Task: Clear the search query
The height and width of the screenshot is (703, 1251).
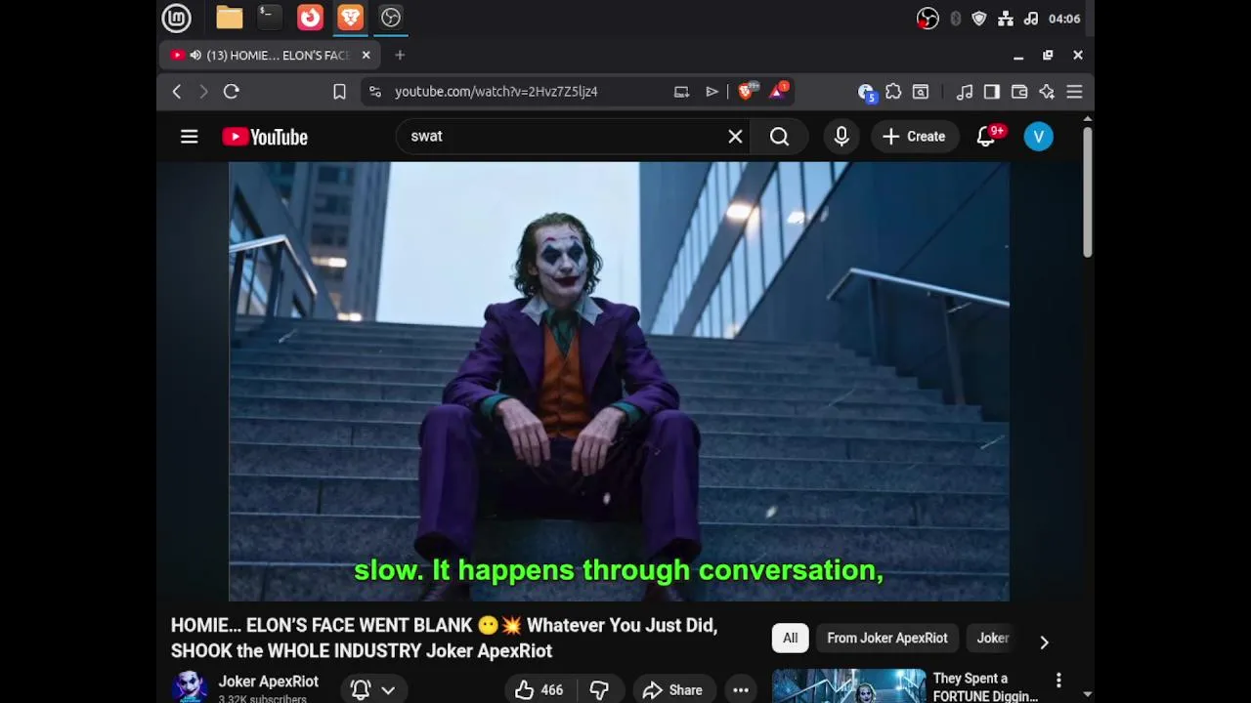Action: tap(735, 137)
